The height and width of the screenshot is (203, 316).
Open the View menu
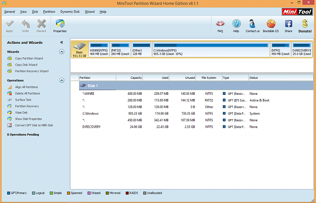pyautogui.click(x=23, y=12)
